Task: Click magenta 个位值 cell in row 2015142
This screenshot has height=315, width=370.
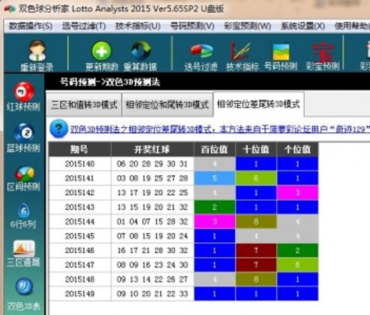Action: pyautogui.click(x=297, y=193)
